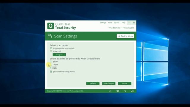
Task: Open the Reports menu
Action: 116,23
